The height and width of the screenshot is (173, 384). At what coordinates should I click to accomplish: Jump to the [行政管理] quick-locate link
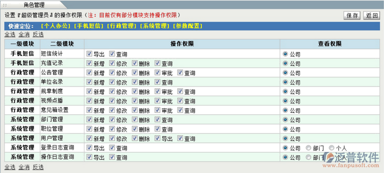(x=122, y=26)
